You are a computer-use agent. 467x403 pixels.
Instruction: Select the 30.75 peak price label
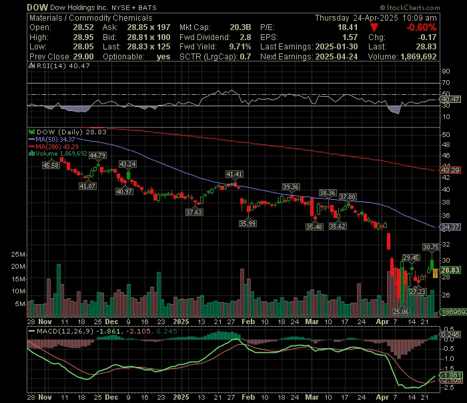pyautogui.click(x=431, y=247)
